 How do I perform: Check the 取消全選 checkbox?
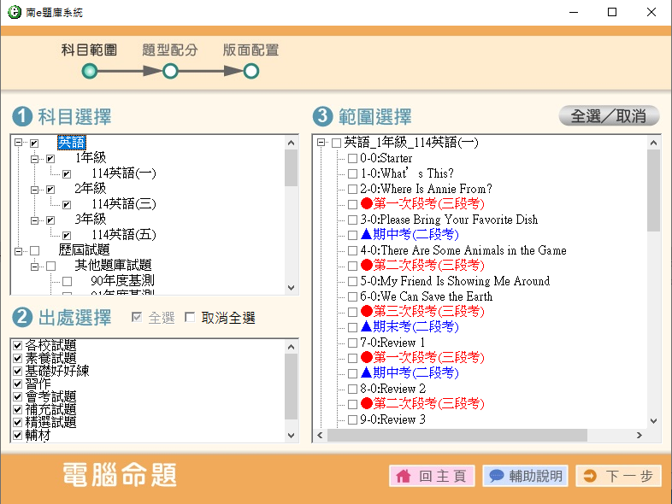190,318
